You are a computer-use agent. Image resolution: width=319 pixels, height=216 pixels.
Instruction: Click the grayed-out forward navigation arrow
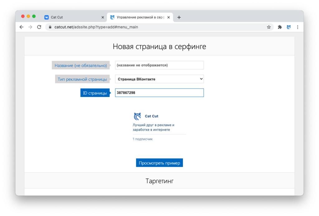30,27
